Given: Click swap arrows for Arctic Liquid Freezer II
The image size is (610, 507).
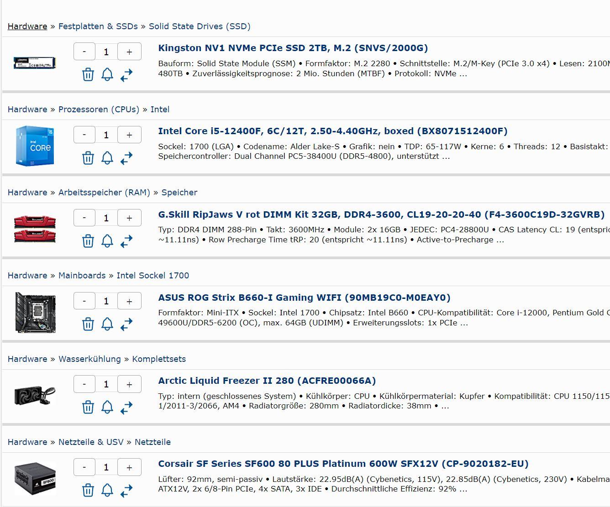Looking at the screenshot, I should coord(126,408).
